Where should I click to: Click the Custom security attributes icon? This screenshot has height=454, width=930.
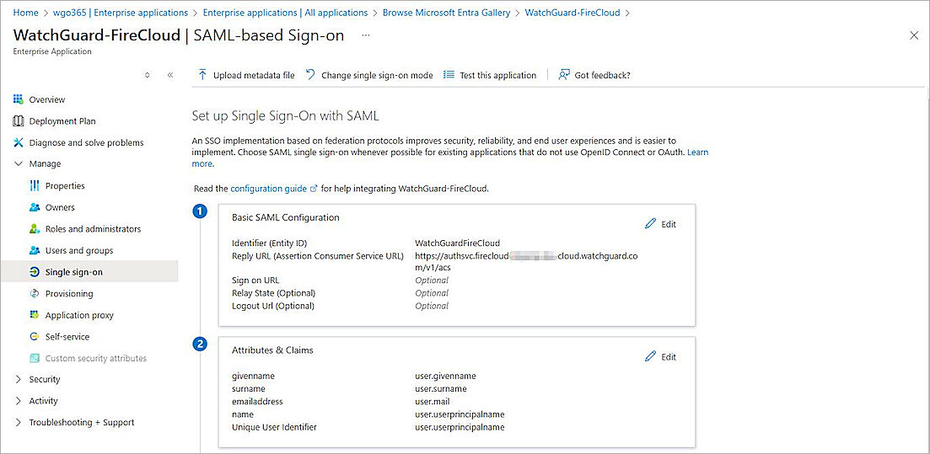pyautogui.click(x=34, y=358)
